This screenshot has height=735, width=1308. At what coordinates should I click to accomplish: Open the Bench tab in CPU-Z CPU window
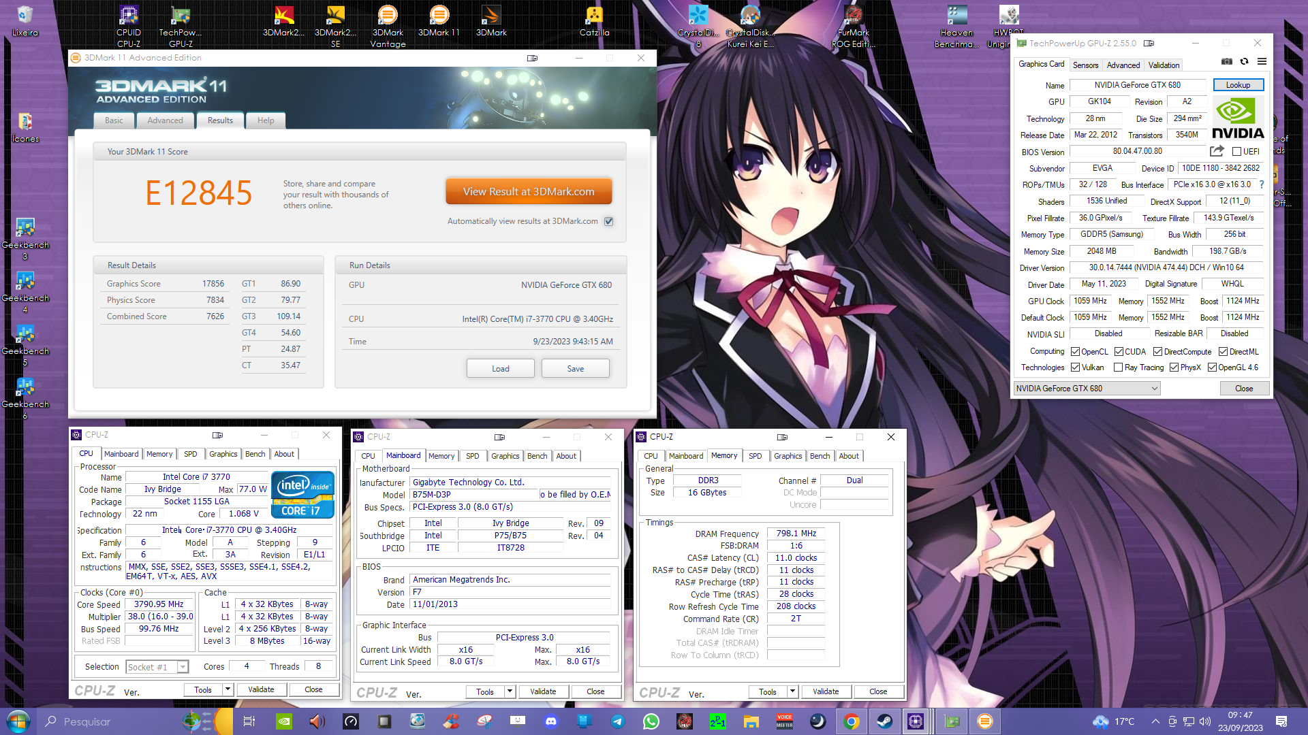tap(255, 454)
